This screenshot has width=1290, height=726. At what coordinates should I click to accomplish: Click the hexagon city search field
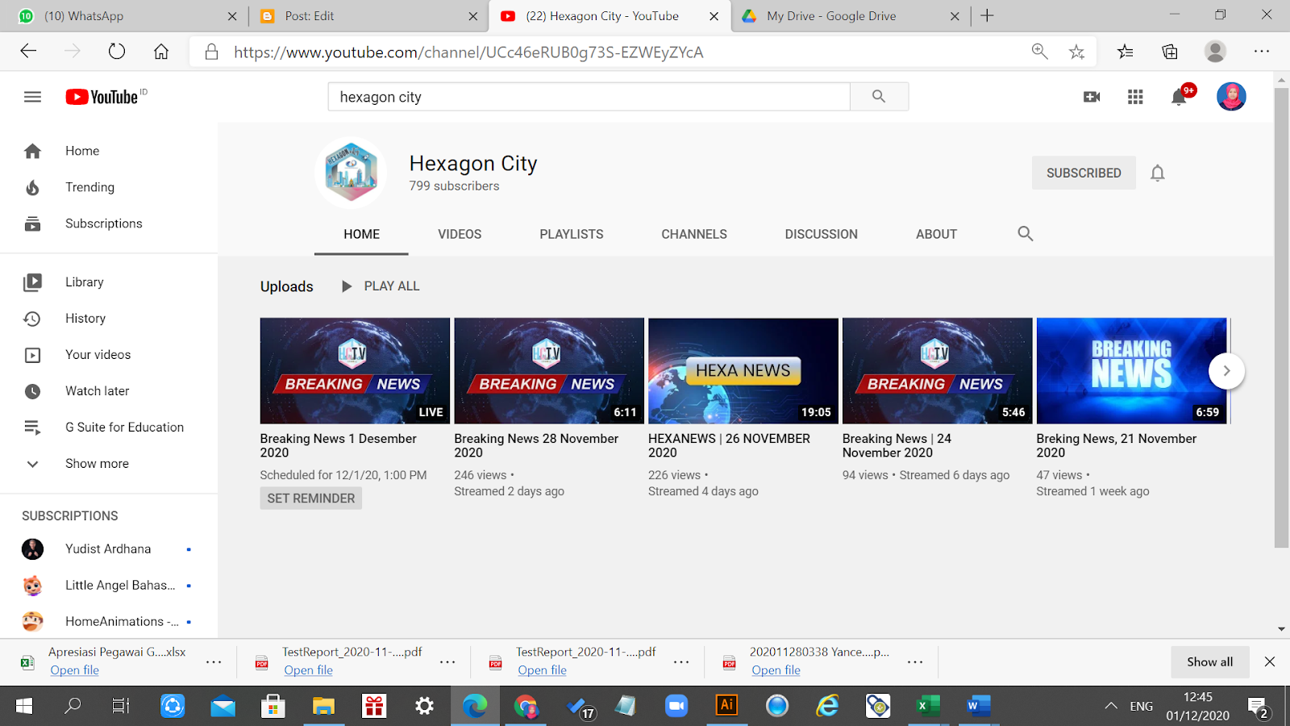pyautogui.click(x=589, y=97)
